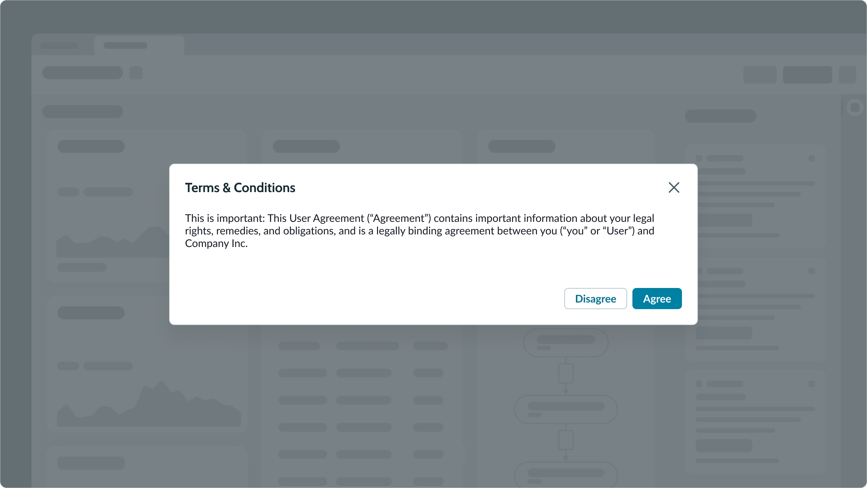Select the first pill-shaped flowchart node below the dialog
This screenshot has width=867, height=488.
pos(566,342)
